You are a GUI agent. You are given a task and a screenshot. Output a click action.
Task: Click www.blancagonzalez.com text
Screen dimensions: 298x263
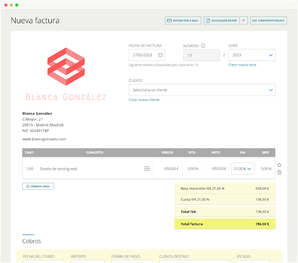(44, 139)
